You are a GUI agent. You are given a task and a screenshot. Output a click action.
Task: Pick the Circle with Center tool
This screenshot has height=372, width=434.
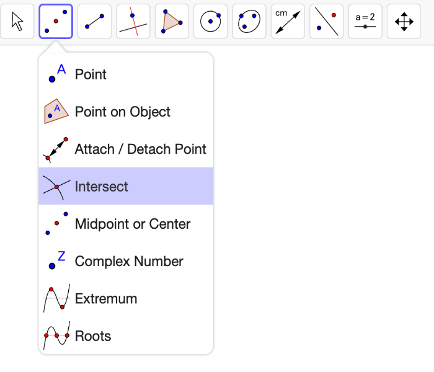tap(211, 21)
